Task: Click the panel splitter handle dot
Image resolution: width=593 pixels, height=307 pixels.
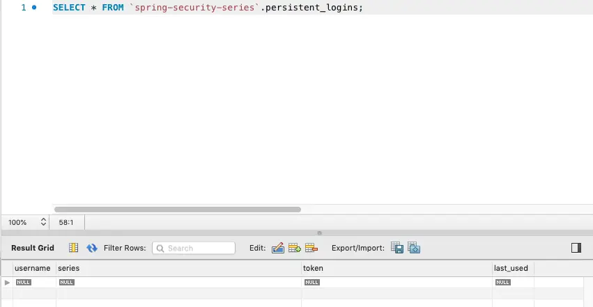Action: point(319,233)
